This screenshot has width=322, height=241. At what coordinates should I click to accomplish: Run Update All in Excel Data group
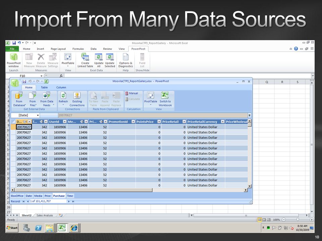click(x=99, y=60)
